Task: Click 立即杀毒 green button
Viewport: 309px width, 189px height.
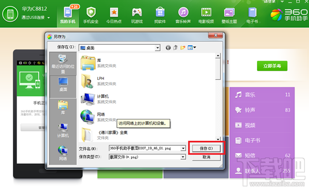Action: click(x=272, y=66)
